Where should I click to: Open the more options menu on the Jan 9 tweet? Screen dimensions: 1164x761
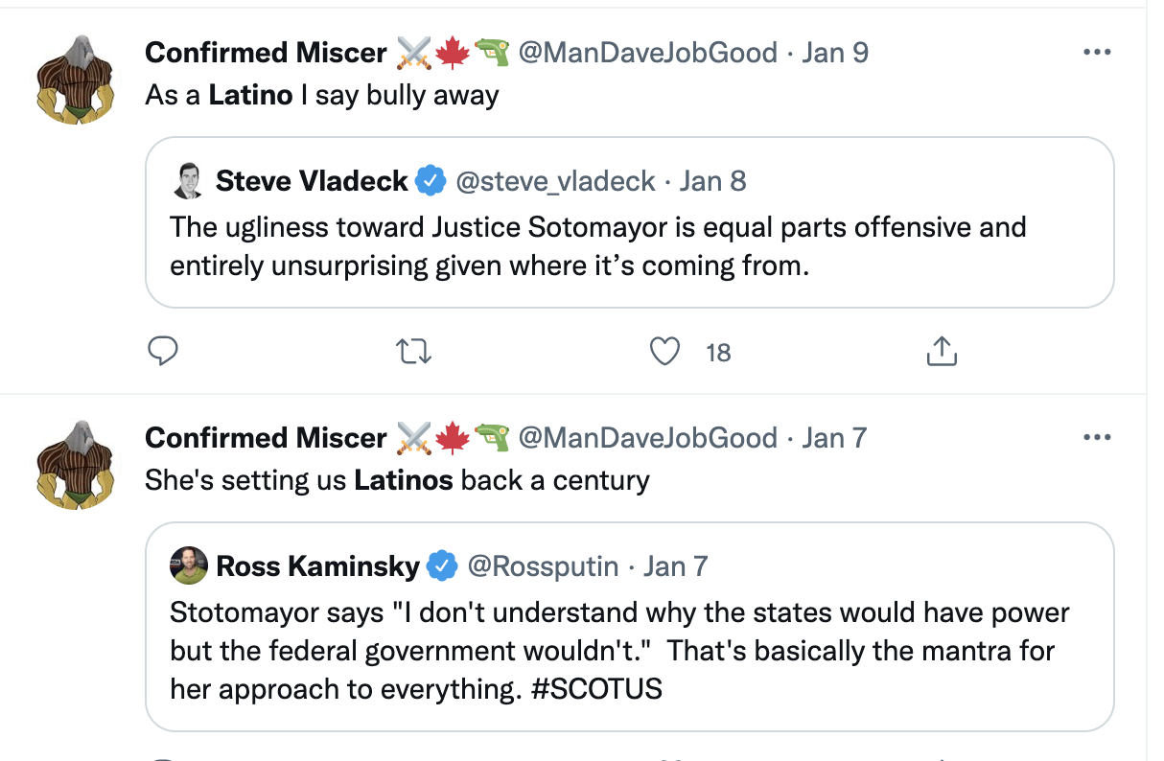1096,52
